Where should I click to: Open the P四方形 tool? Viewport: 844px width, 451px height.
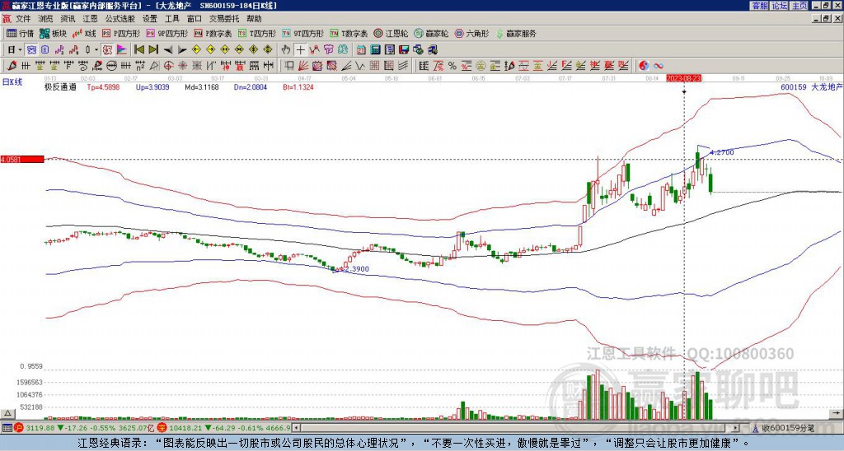[121, 33]
